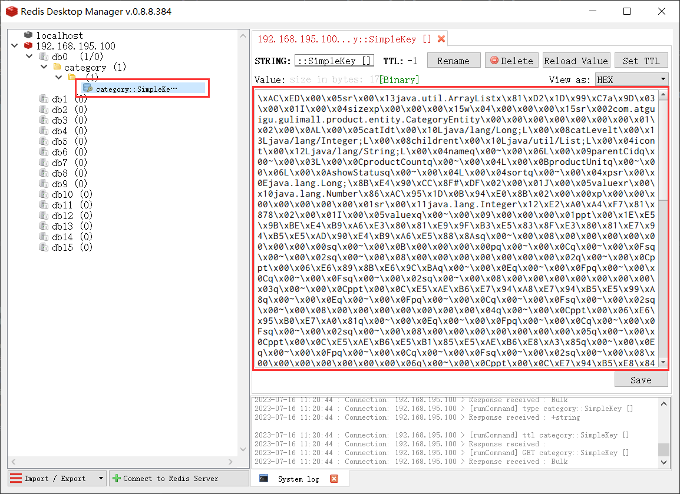Close the SimpleKey tab with red X

pyautogui.click(x=441, y=39)
